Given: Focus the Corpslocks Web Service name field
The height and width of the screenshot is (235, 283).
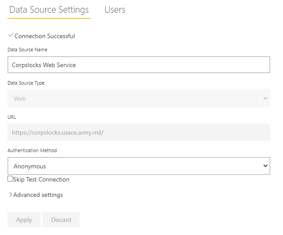Looking at the screenshot, I should point(138,65).
